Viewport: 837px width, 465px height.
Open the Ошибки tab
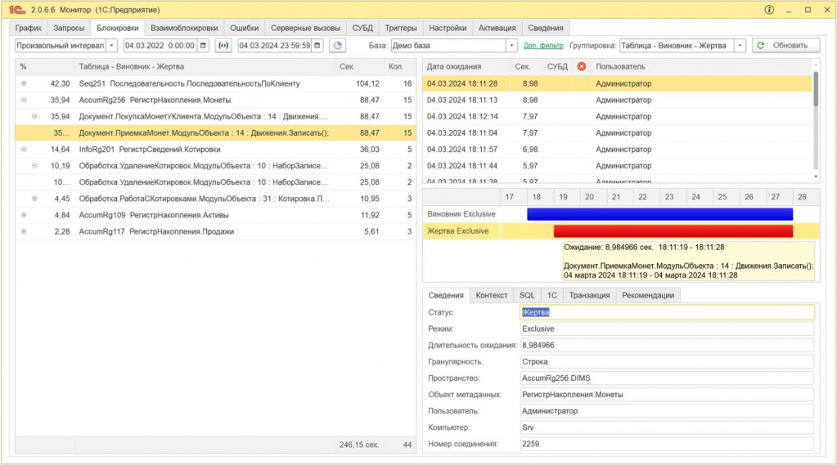[x=245, y=28]
